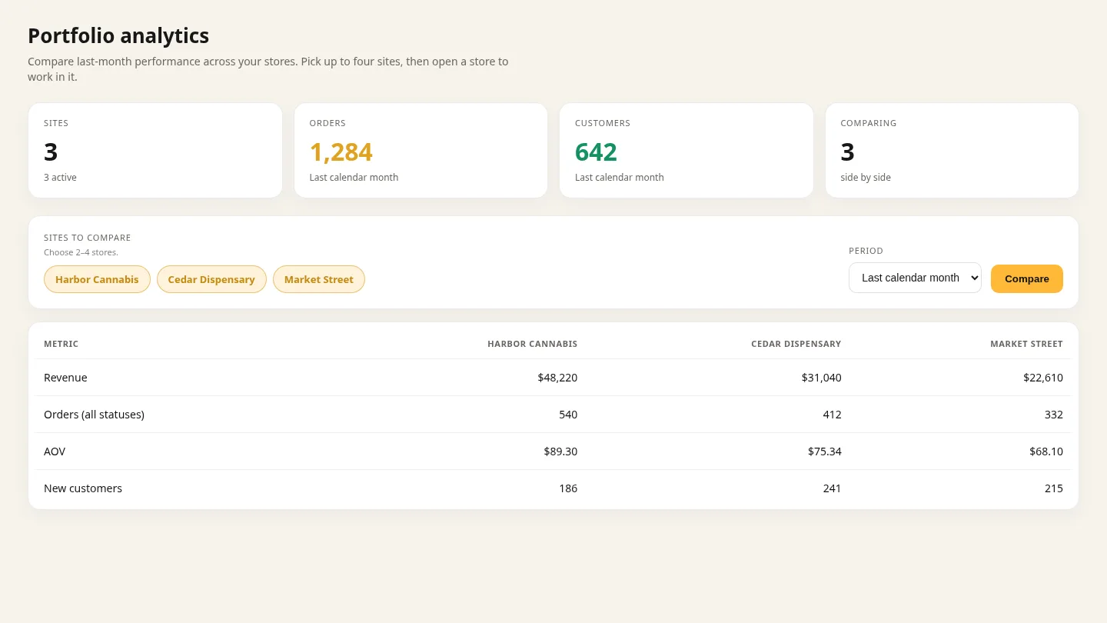Screen dimensions: 1107x623
Task: Toggle the Harbor Cannabis site chip
Action: pyautogui.click(x=97, y=279)
